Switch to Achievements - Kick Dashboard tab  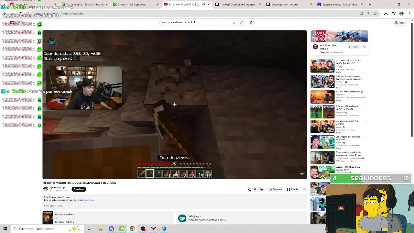(x=84, y=5)
